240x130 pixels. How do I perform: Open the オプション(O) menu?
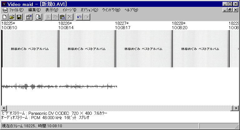(x=89, y=10)
